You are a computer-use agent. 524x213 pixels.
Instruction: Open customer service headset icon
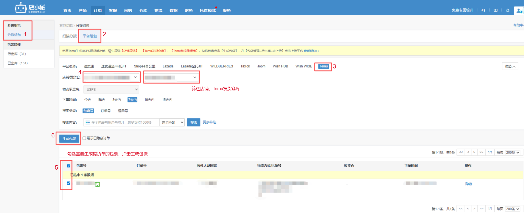(483, 10)
